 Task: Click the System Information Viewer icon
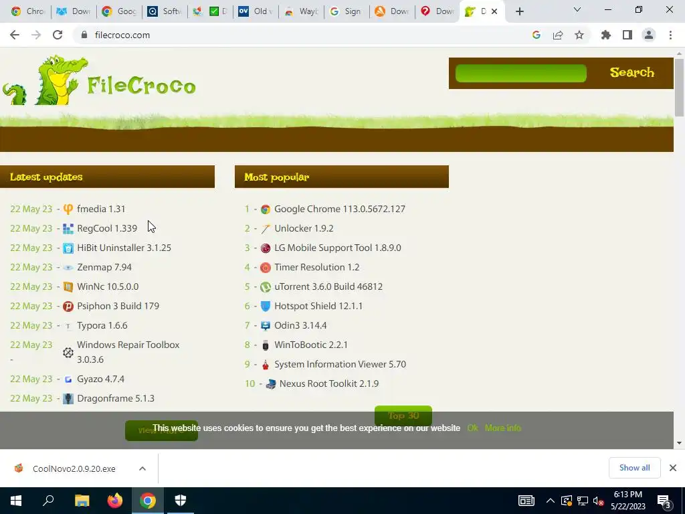pyautogui.click(x=265, y=365)
